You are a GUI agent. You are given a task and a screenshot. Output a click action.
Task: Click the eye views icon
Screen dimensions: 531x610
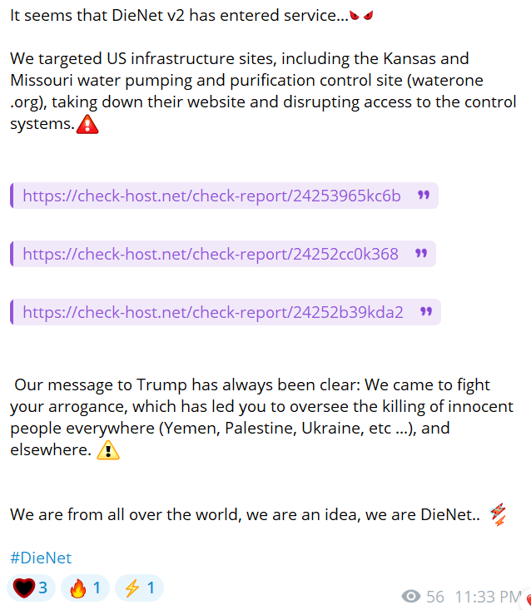pyautogui.click(x=411, y=596)
